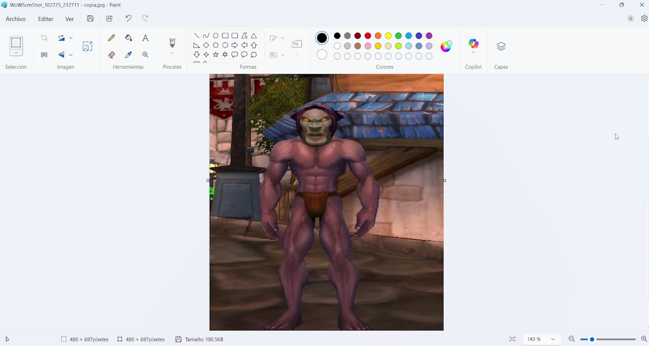Choose the Rectangle shape
This screenshot has height=346, width=649.
point(225,35)
